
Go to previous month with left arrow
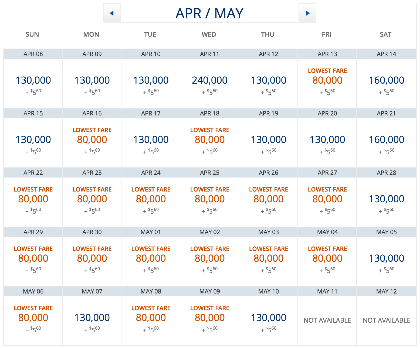coord(112,13)
